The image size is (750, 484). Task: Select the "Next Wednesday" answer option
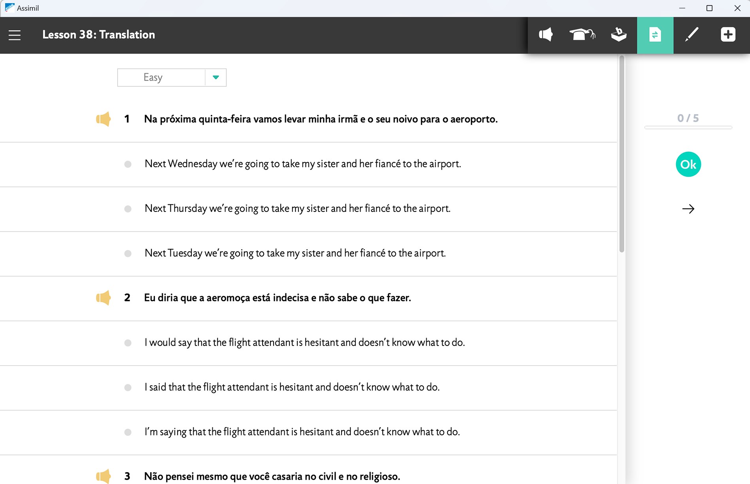pos(128,164)
